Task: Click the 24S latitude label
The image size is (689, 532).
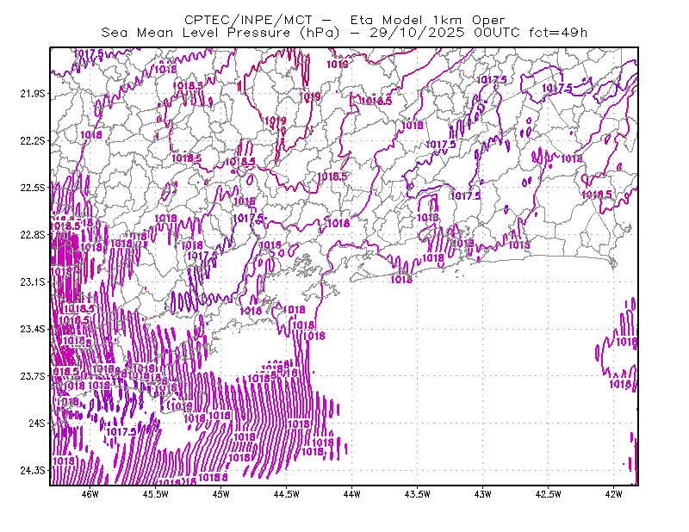Action: point(37,423)
